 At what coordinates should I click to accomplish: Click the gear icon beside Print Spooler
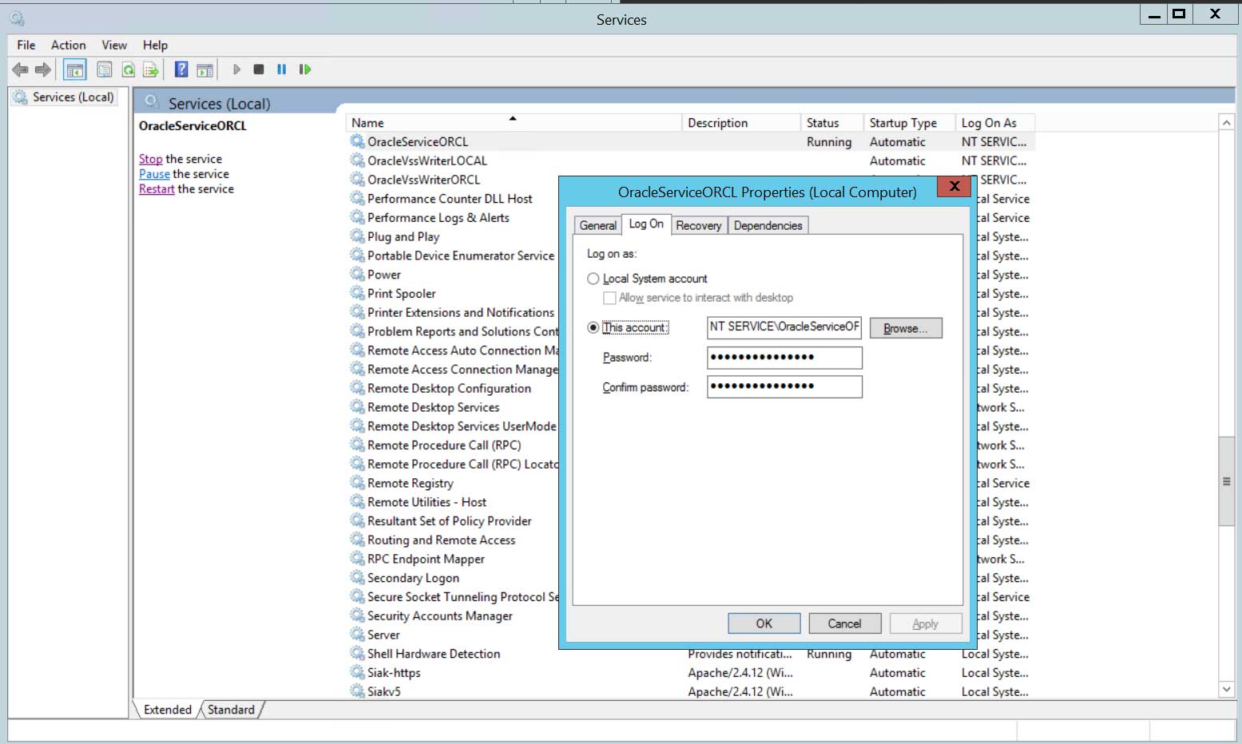click(x=357, y=293)
